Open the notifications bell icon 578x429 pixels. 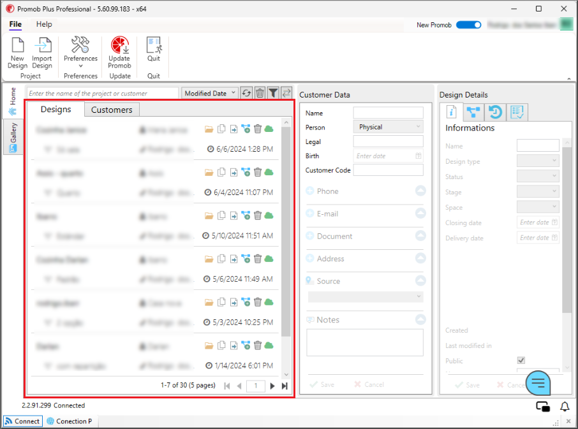565,407
